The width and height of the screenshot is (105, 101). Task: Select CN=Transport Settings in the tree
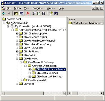pos(49,77)
